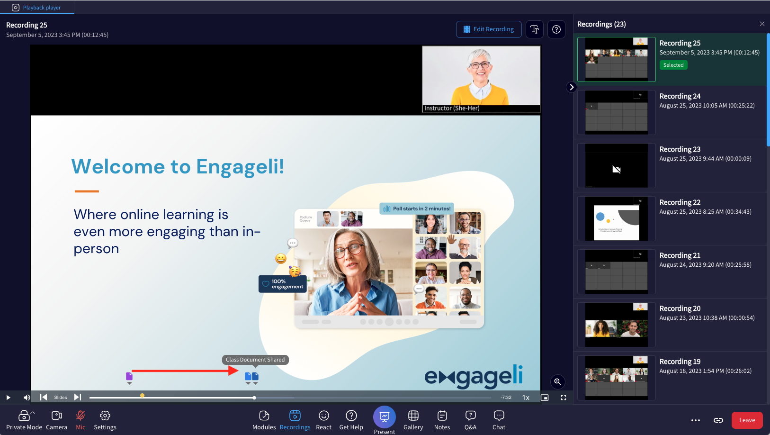Click the selected Recording 25 thumbnail
Viewport: 770px width, 435px height.
point(617,59)
